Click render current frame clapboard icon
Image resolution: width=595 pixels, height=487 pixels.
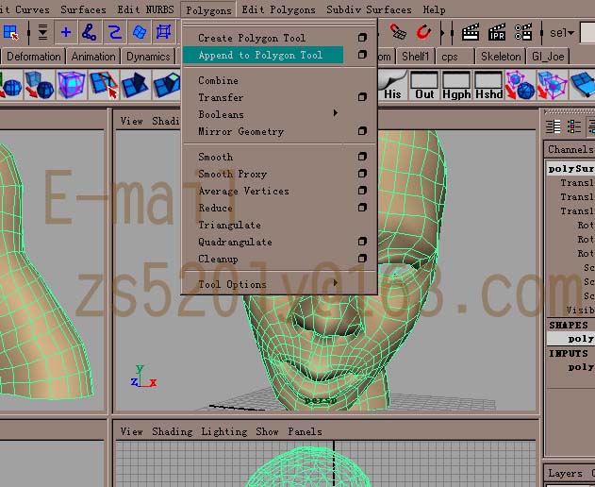pyautogui.click(x=471, y=32)
